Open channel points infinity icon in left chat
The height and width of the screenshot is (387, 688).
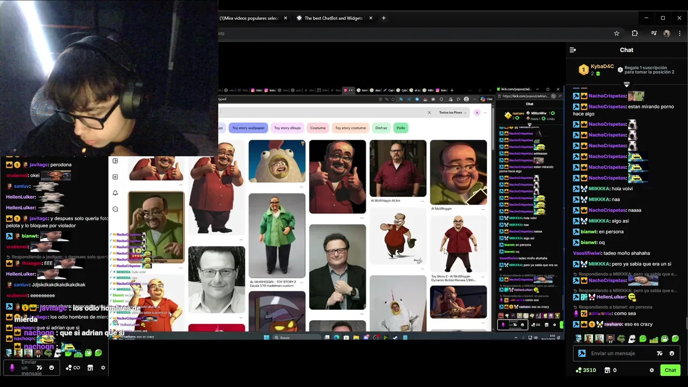[73, 368]
